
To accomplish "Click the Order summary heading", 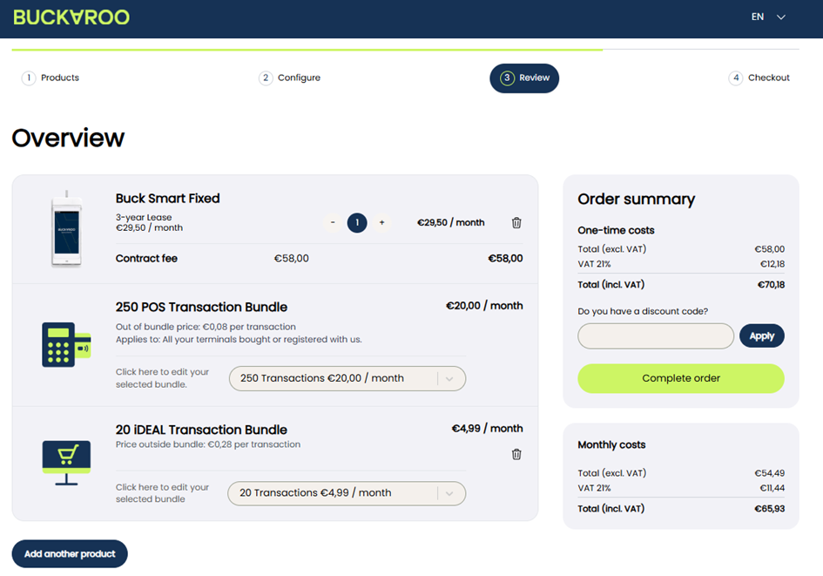I will (636, 199).
